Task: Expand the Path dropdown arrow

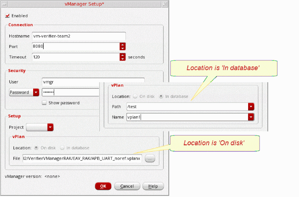Action: (251, 107)
